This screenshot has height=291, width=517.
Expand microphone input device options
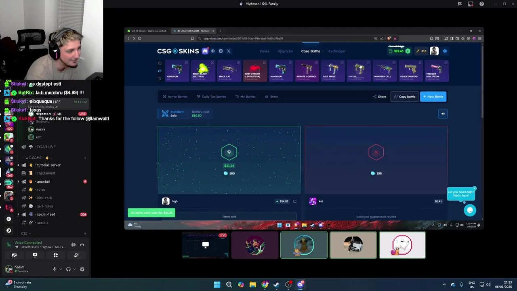click(61, 269)
